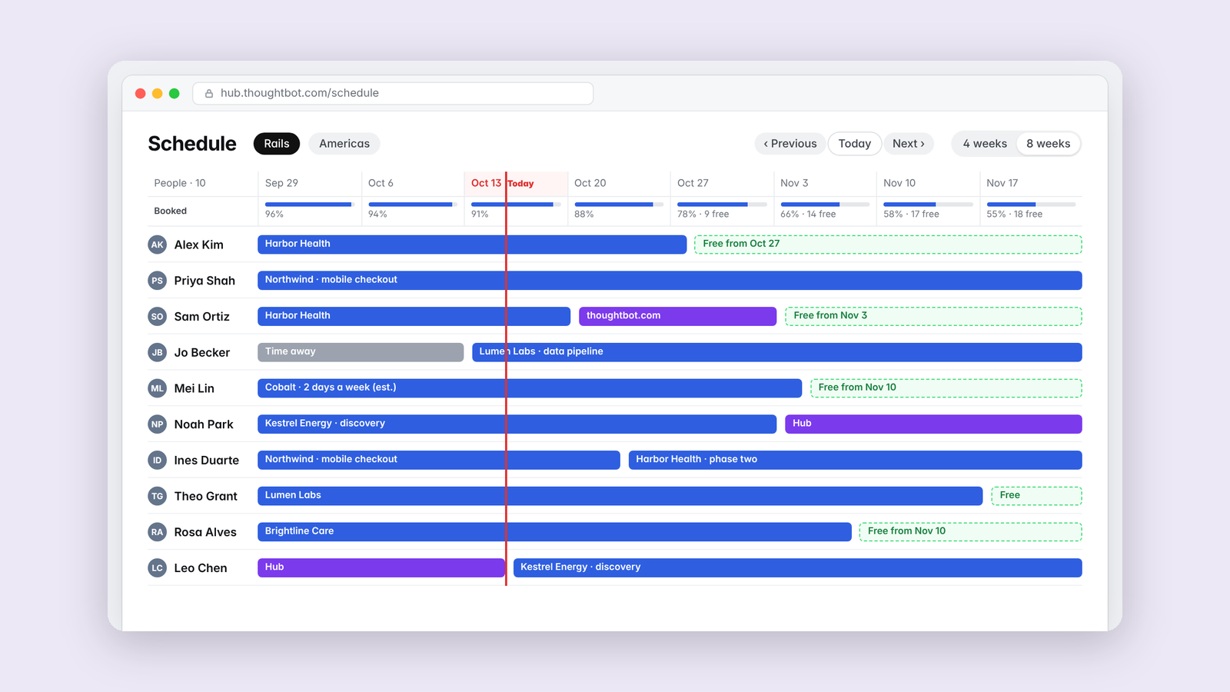Viewport: 1230px width, 692px height.
Task: Click the Nov 17 booked progress bar
Action: (x=1031, y=205)
